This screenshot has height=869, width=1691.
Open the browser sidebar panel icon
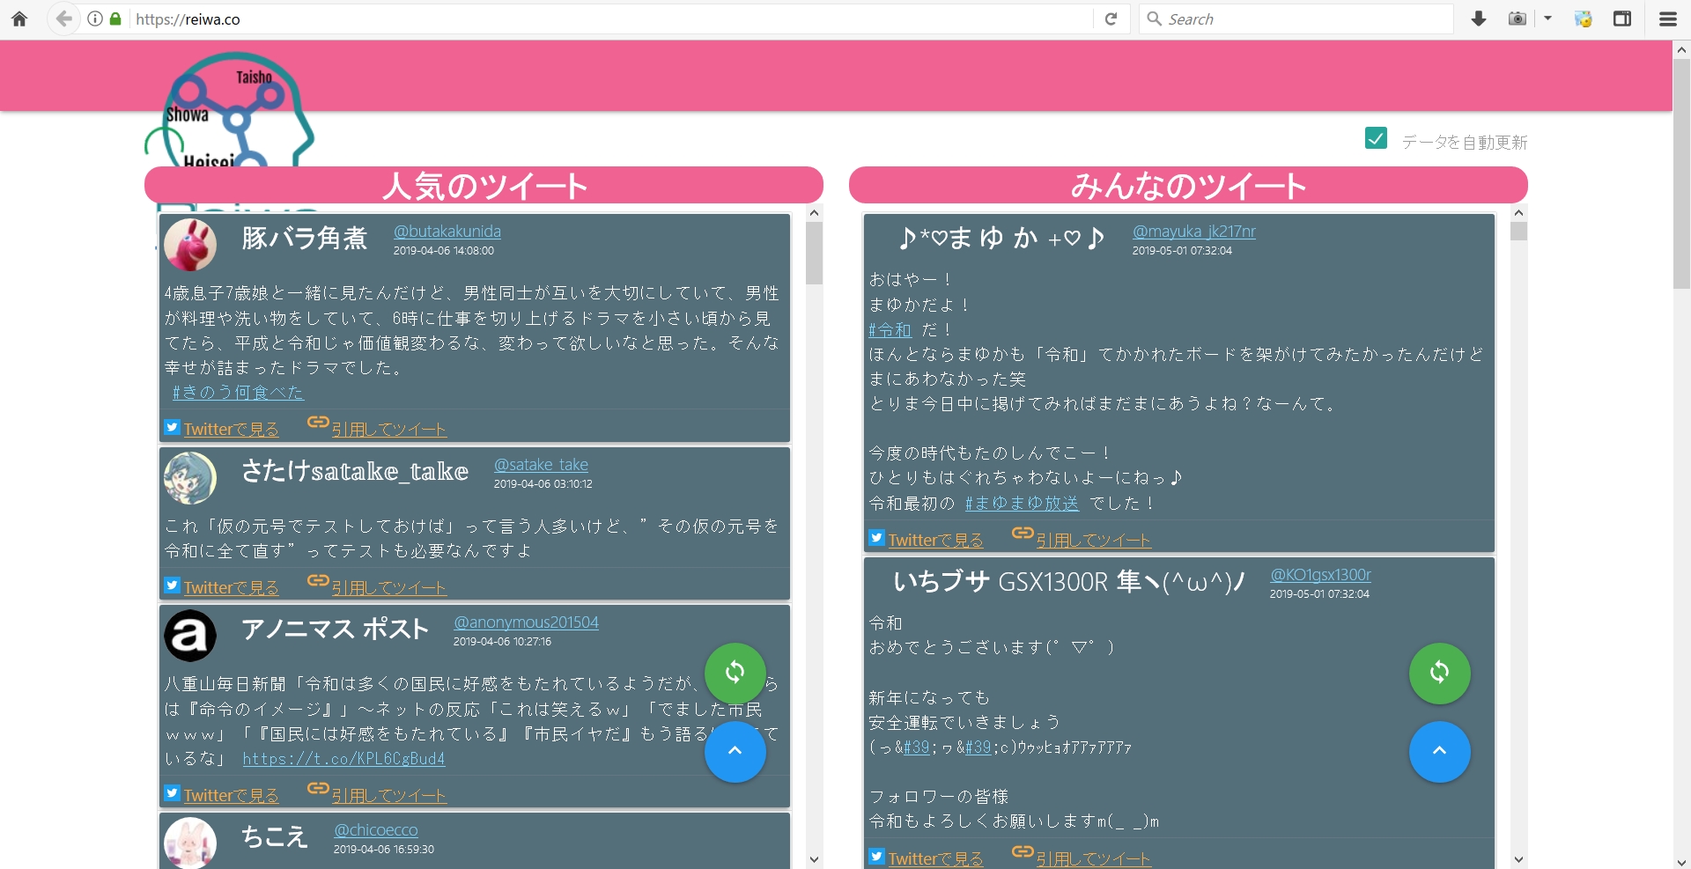click(x=1623, y=18)
